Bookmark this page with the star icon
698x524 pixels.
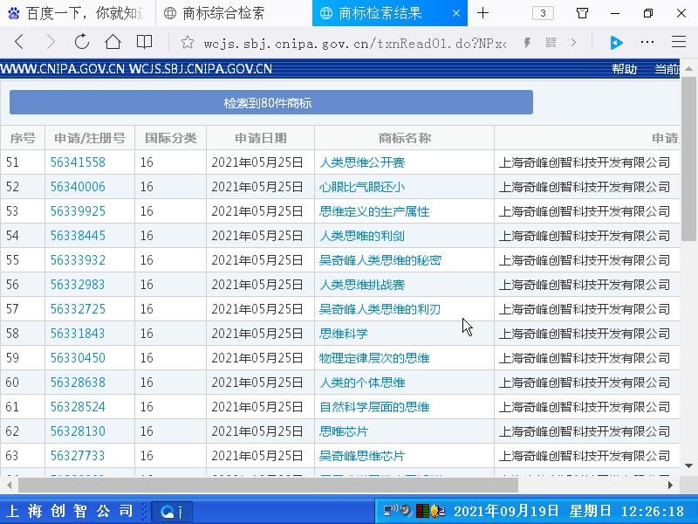(187, 42)
